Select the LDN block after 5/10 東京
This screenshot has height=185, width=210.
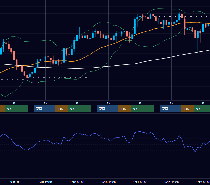124,109
